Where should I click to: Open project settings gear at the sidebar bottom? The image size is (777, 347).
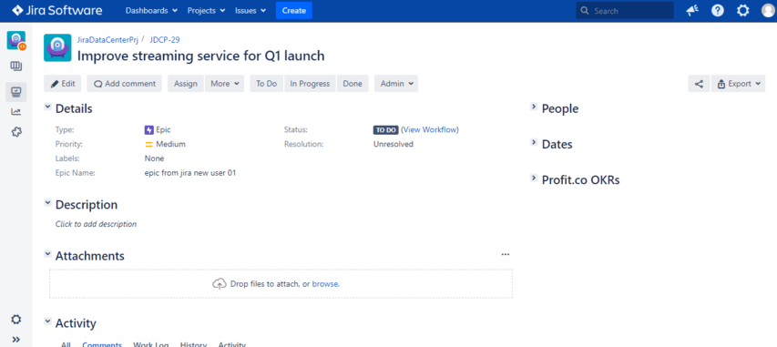point(15,320)
